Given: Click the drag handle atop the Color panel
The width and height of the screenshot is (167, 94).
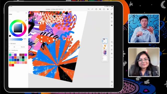Looking at the screenshot, I should point(18,12).
